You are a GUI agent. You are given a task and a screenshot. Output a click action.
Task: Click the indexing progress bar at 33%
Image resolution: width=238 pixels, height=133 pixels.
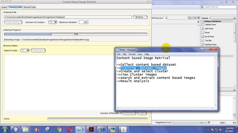pos(76,34)
